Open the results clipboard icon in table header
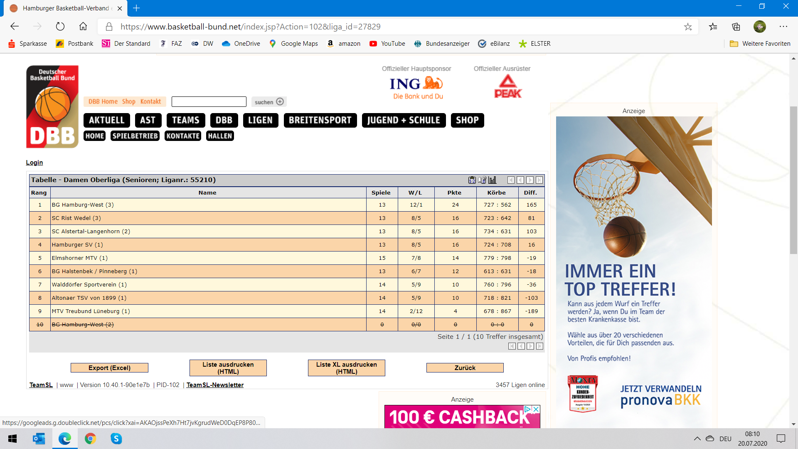798x449 pixels. tap(472, 180)
